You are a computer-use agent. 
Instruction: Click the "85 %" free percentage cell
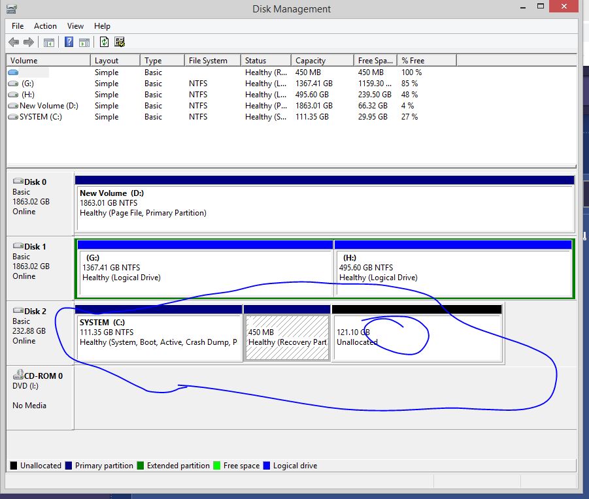[409, 84]
